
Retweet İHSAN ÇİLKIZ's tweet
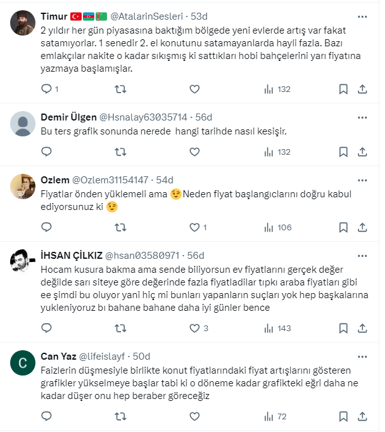coord(120,328)
